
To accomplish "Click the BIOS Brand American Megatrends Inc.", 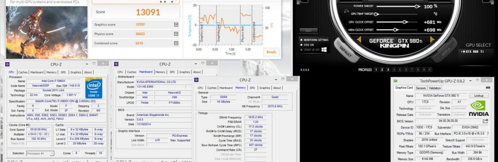I will point(164,115).
